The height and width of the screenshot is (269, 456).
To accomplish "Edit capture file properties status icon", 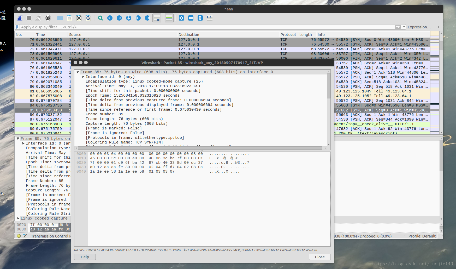I will click(x=25, y=236).
